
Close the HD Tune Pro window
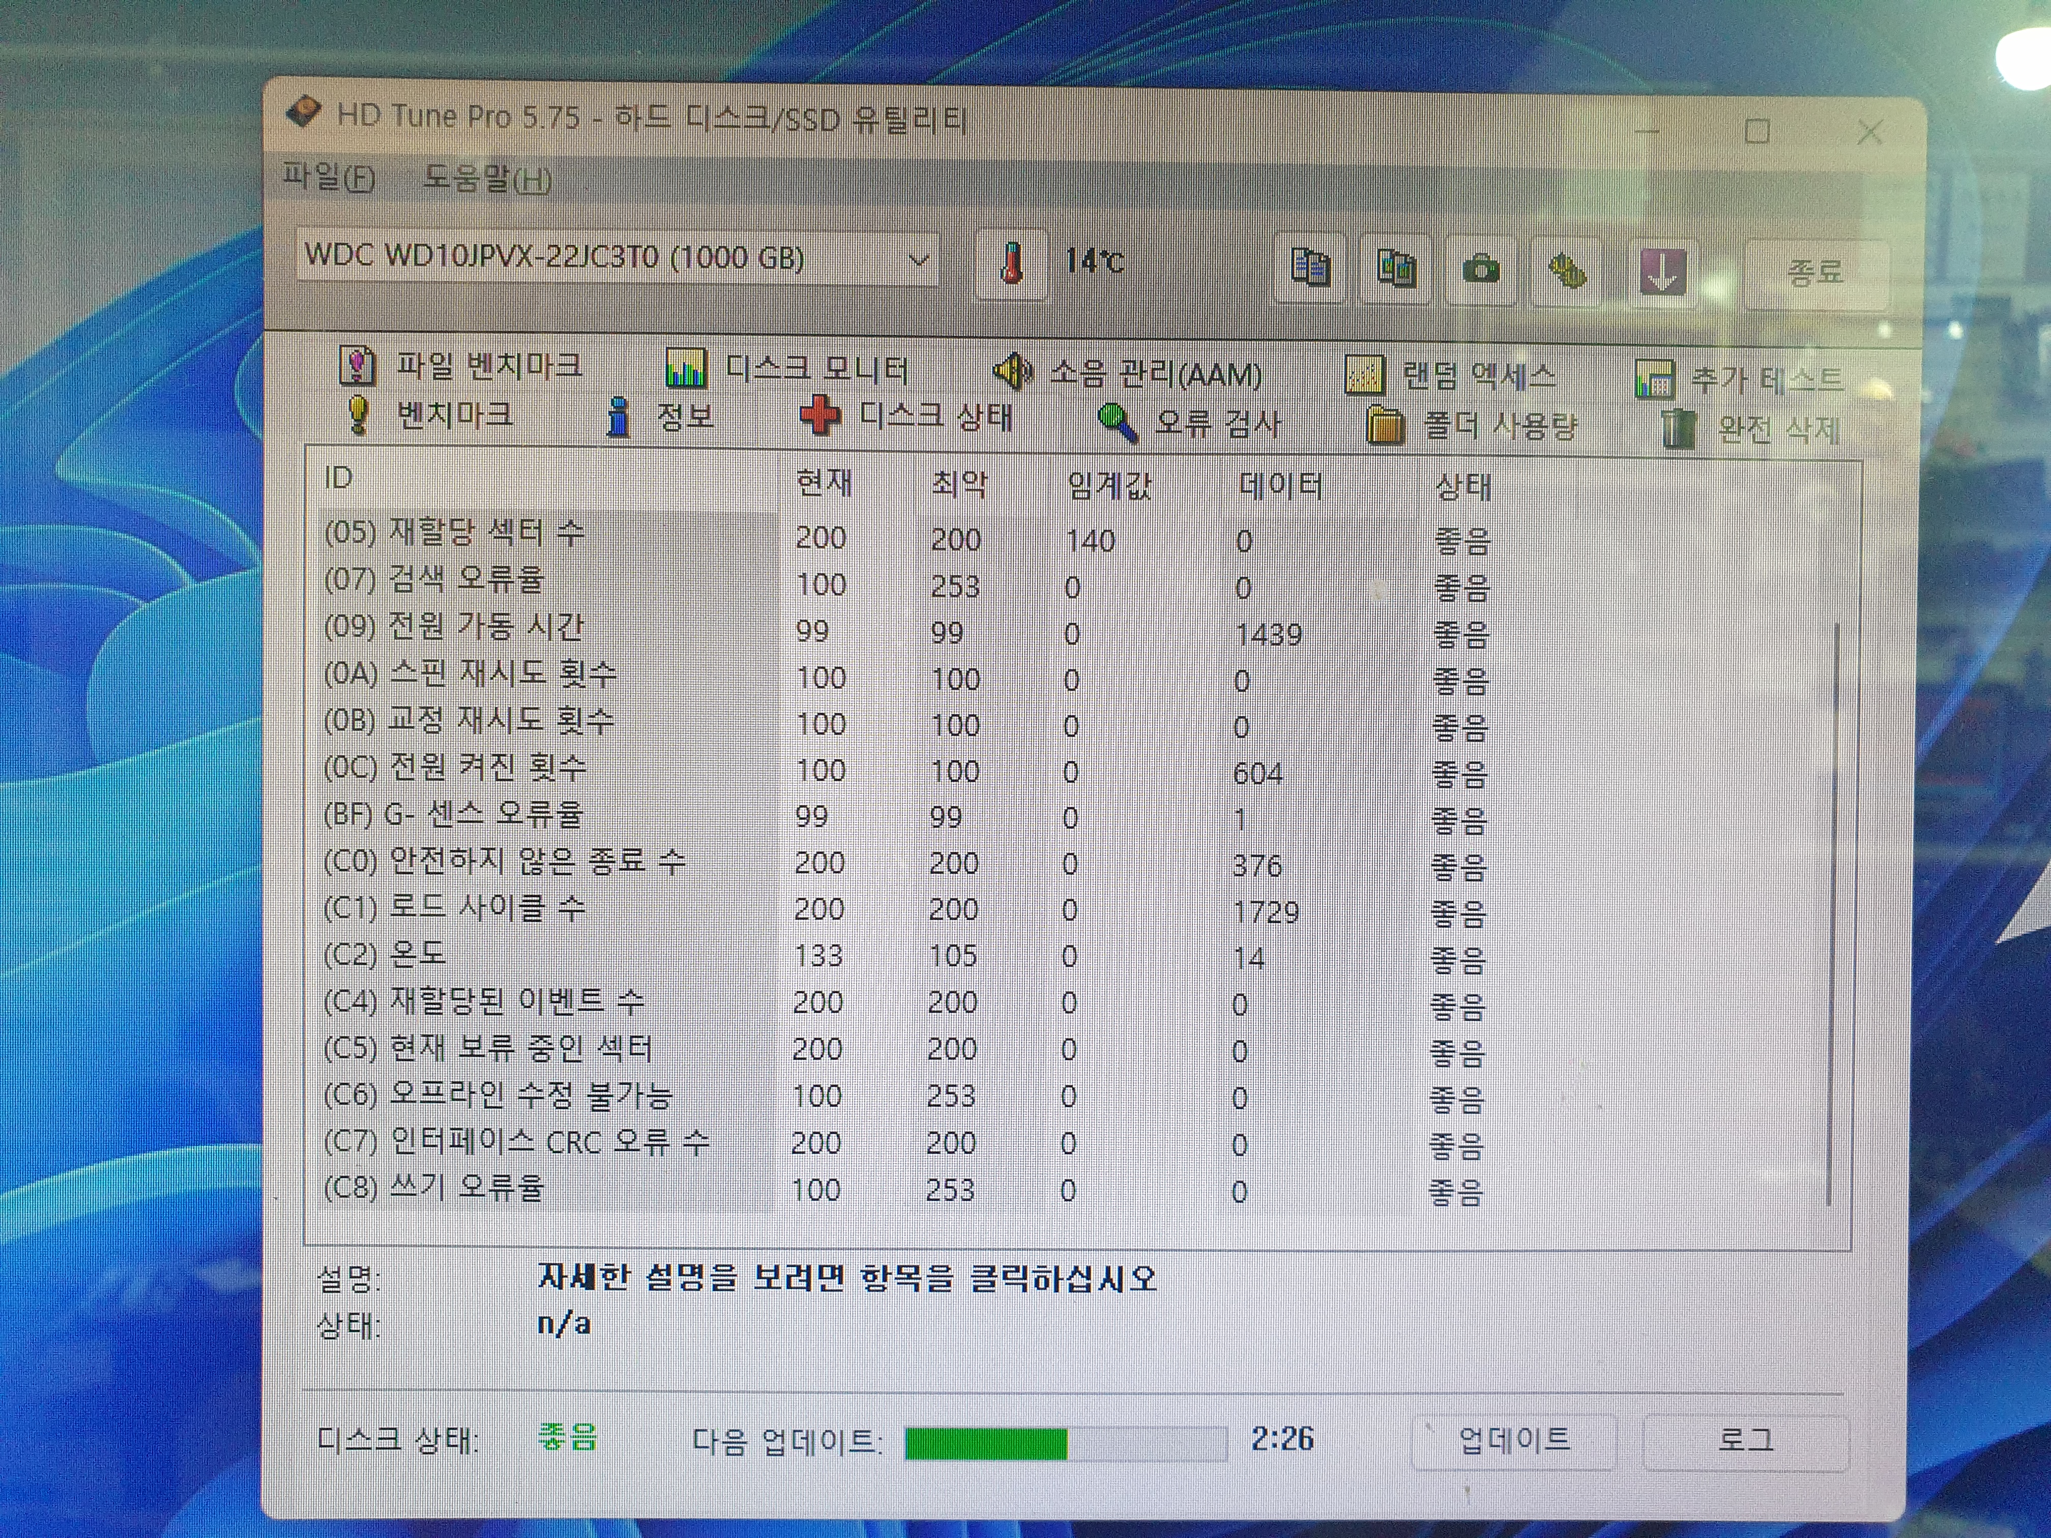point(1870,133)
